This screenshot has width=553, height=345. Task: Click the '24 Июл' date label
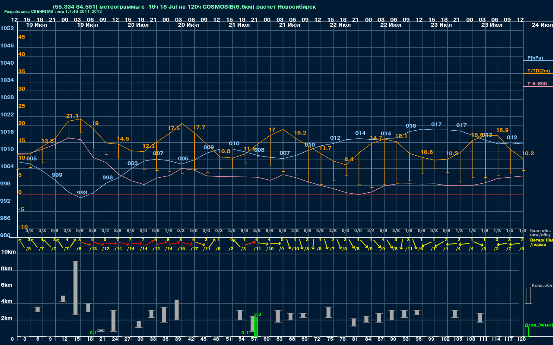pyautogui.click(x=542, y=25)
